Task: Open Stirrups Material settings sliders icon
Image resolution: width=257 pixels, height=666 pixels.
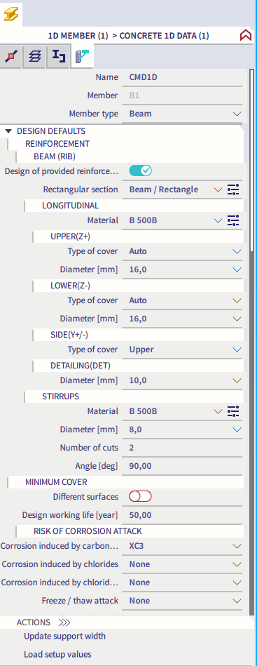Action: pyautogui.click(x=232, y=411)
